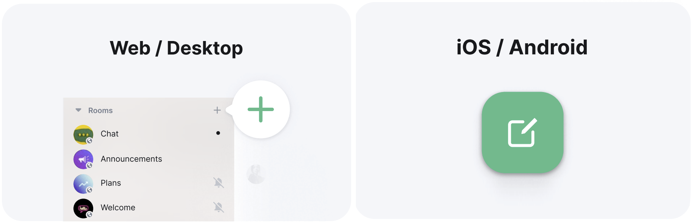Unmute the Welcome room bell icon
This screenshot has height=224, width=696.
[x=219, y=207]
